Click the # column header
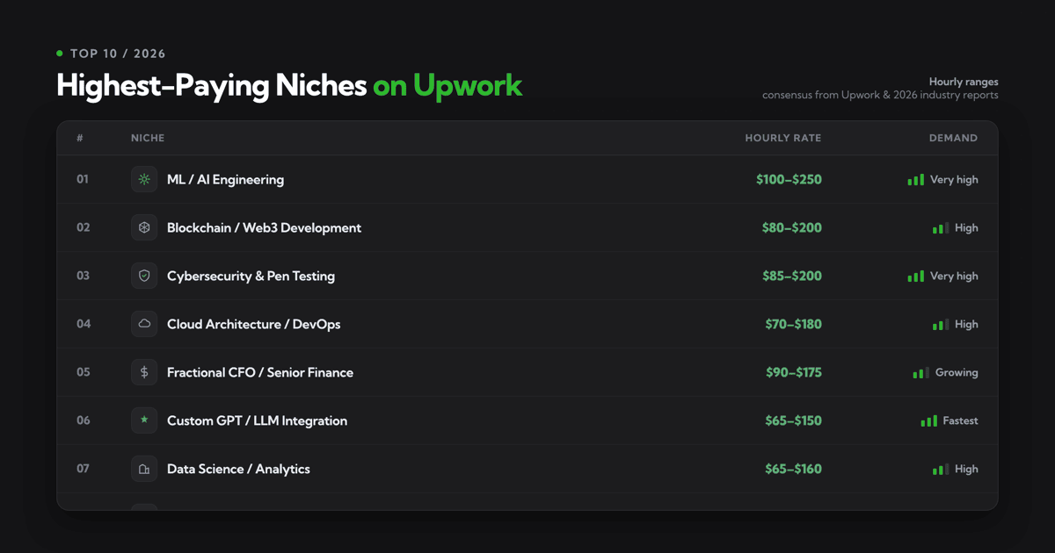Screen dimensions: 1055x553 (80, 138)
